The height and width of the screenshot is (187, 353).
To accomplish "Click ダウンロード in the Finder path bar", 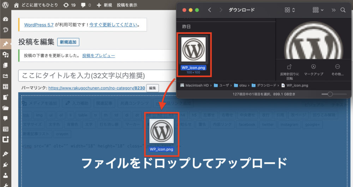I will 264,85.
